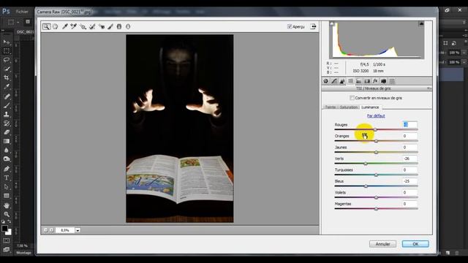Select the Hand tool in Camera Raw toolbar

(x=56, y=26)
